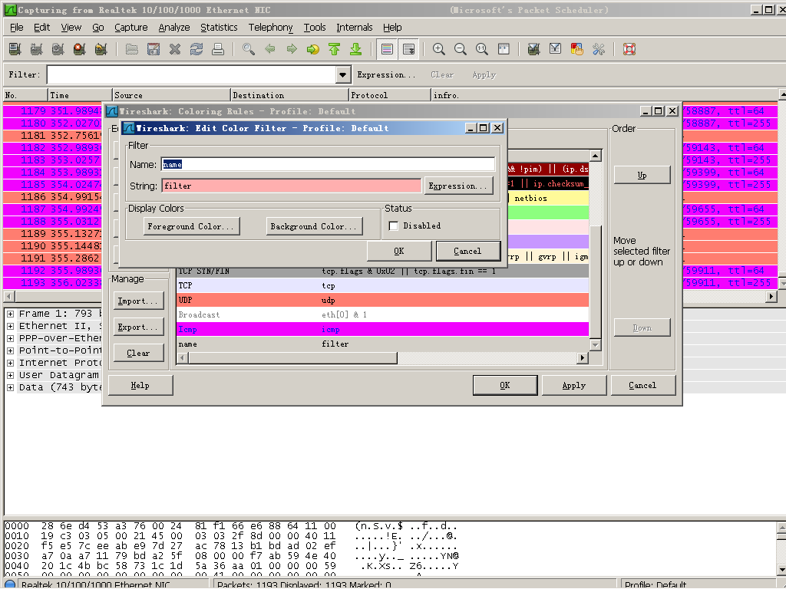Go forward in packet history
The width and height of the screenshot is (786, 589).
coord(292,49)
